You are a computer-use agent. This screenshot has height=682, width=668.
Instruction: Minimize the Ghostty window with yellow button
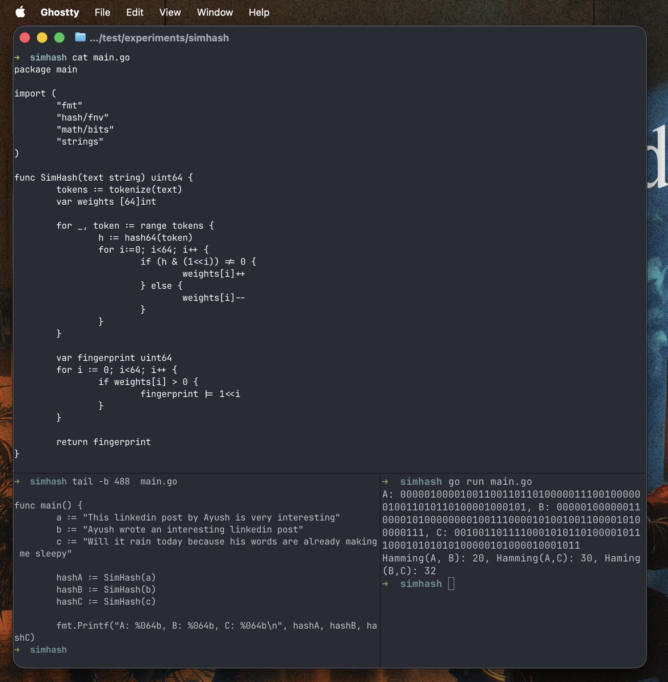(42, 38)
